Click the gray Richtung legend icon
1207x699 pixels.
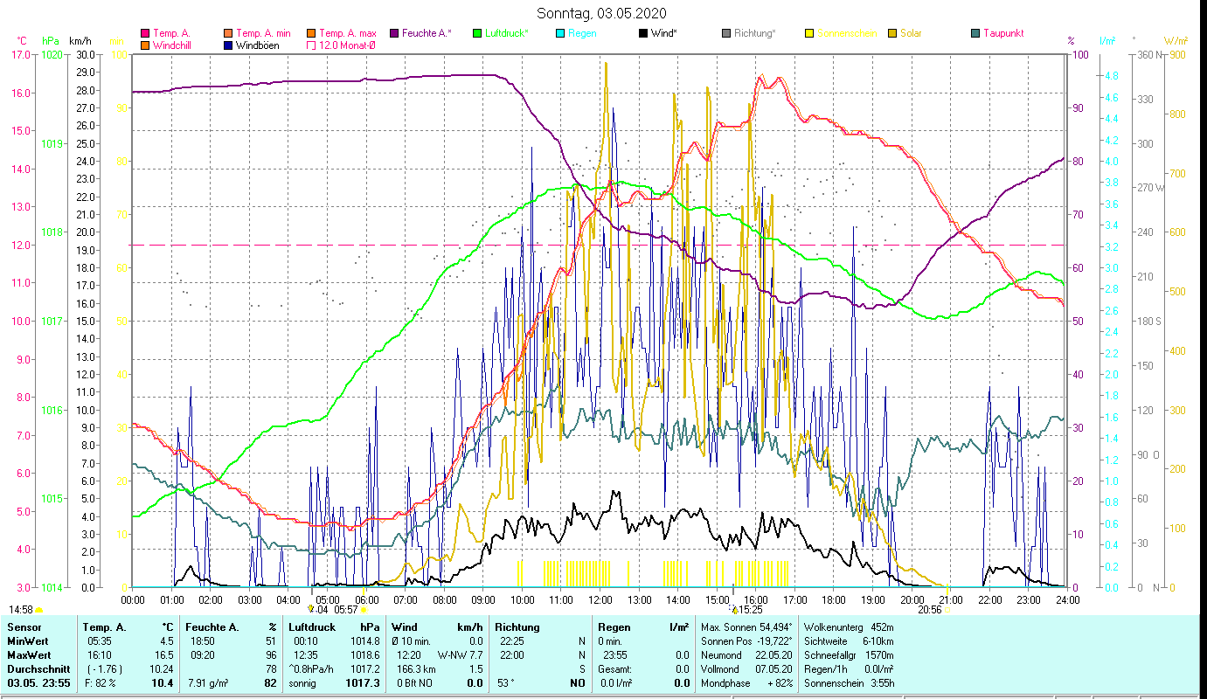726,33
